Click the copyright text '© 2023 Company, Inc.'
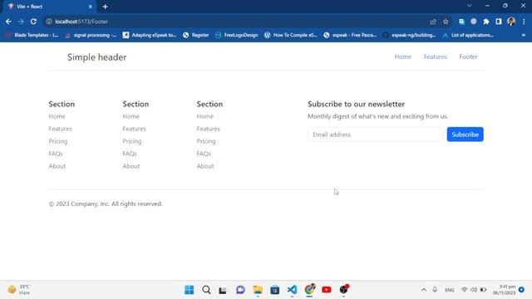 tap(79, 203)
